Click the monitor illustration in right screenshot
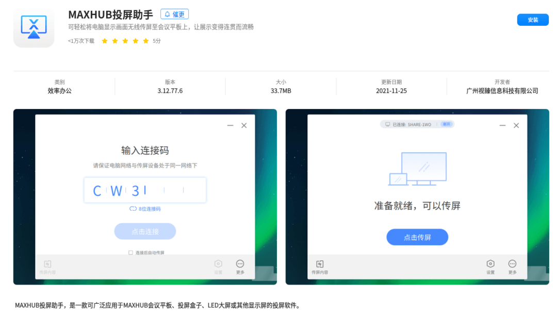The height and width of the screenshot is (311, 557). pos(417,169)
